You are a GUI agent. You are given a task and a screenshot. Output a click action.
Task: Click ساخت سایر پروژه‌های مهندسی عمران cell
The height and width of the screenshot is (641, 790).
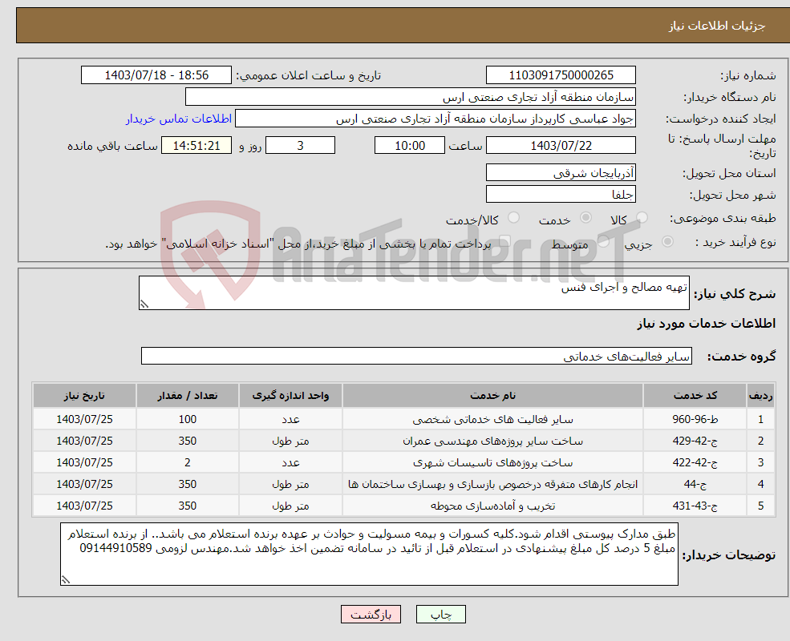492,441
